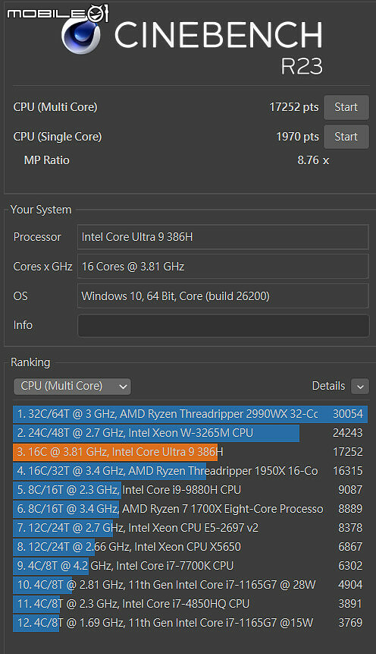Image resolution: width=376 pixels, height=654 pixels.
Task: Click the Cores x GHz label
Action: click(43, 267)
